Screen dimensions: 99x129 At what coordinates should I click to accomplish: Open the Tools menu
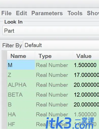[x=75, y=13]
